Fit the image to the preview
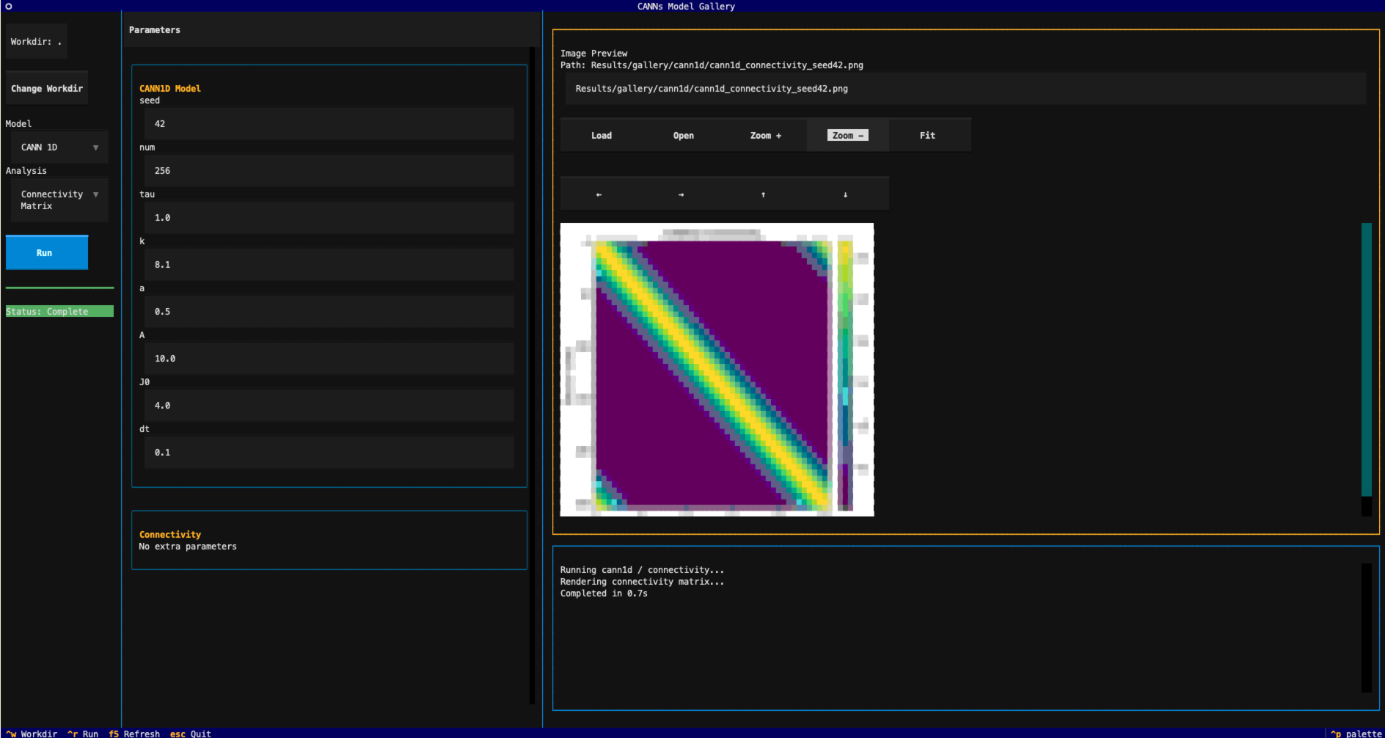This screenshot has height=738, width=1385. point(927,136)
